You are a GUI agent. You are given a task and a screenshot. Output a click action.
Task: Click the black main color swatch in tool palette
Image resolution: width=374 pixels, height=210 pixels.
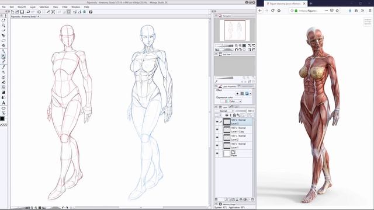pyautogui.click(x=2, y=118)
